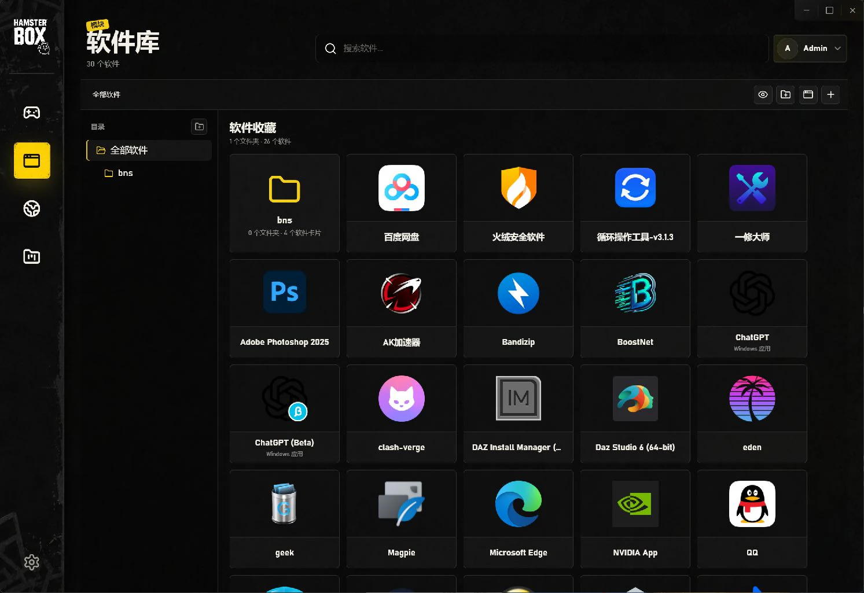The image size is (864, 593).
Task: Click the 软件收藏 heading
Action: click(x=252, y=127)
